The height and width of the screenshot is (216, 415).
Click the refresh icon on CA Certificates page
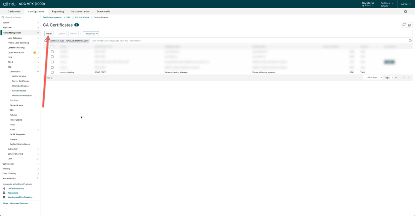[404, 25]
